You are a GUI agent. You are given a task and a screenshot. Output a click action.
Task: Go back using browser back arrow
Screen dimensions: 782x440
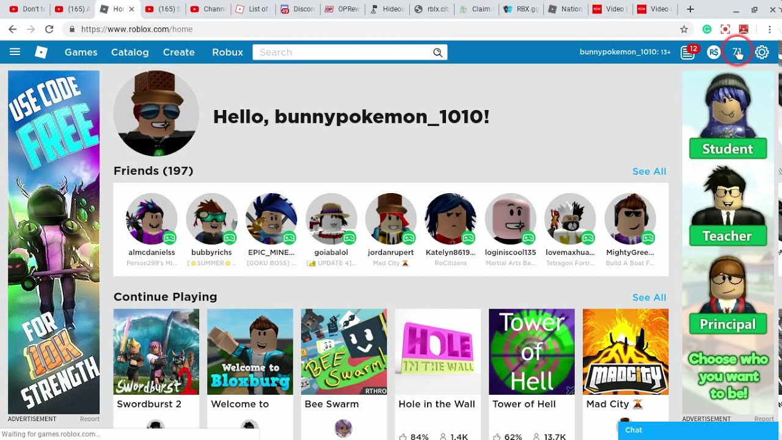pos(13,29)
